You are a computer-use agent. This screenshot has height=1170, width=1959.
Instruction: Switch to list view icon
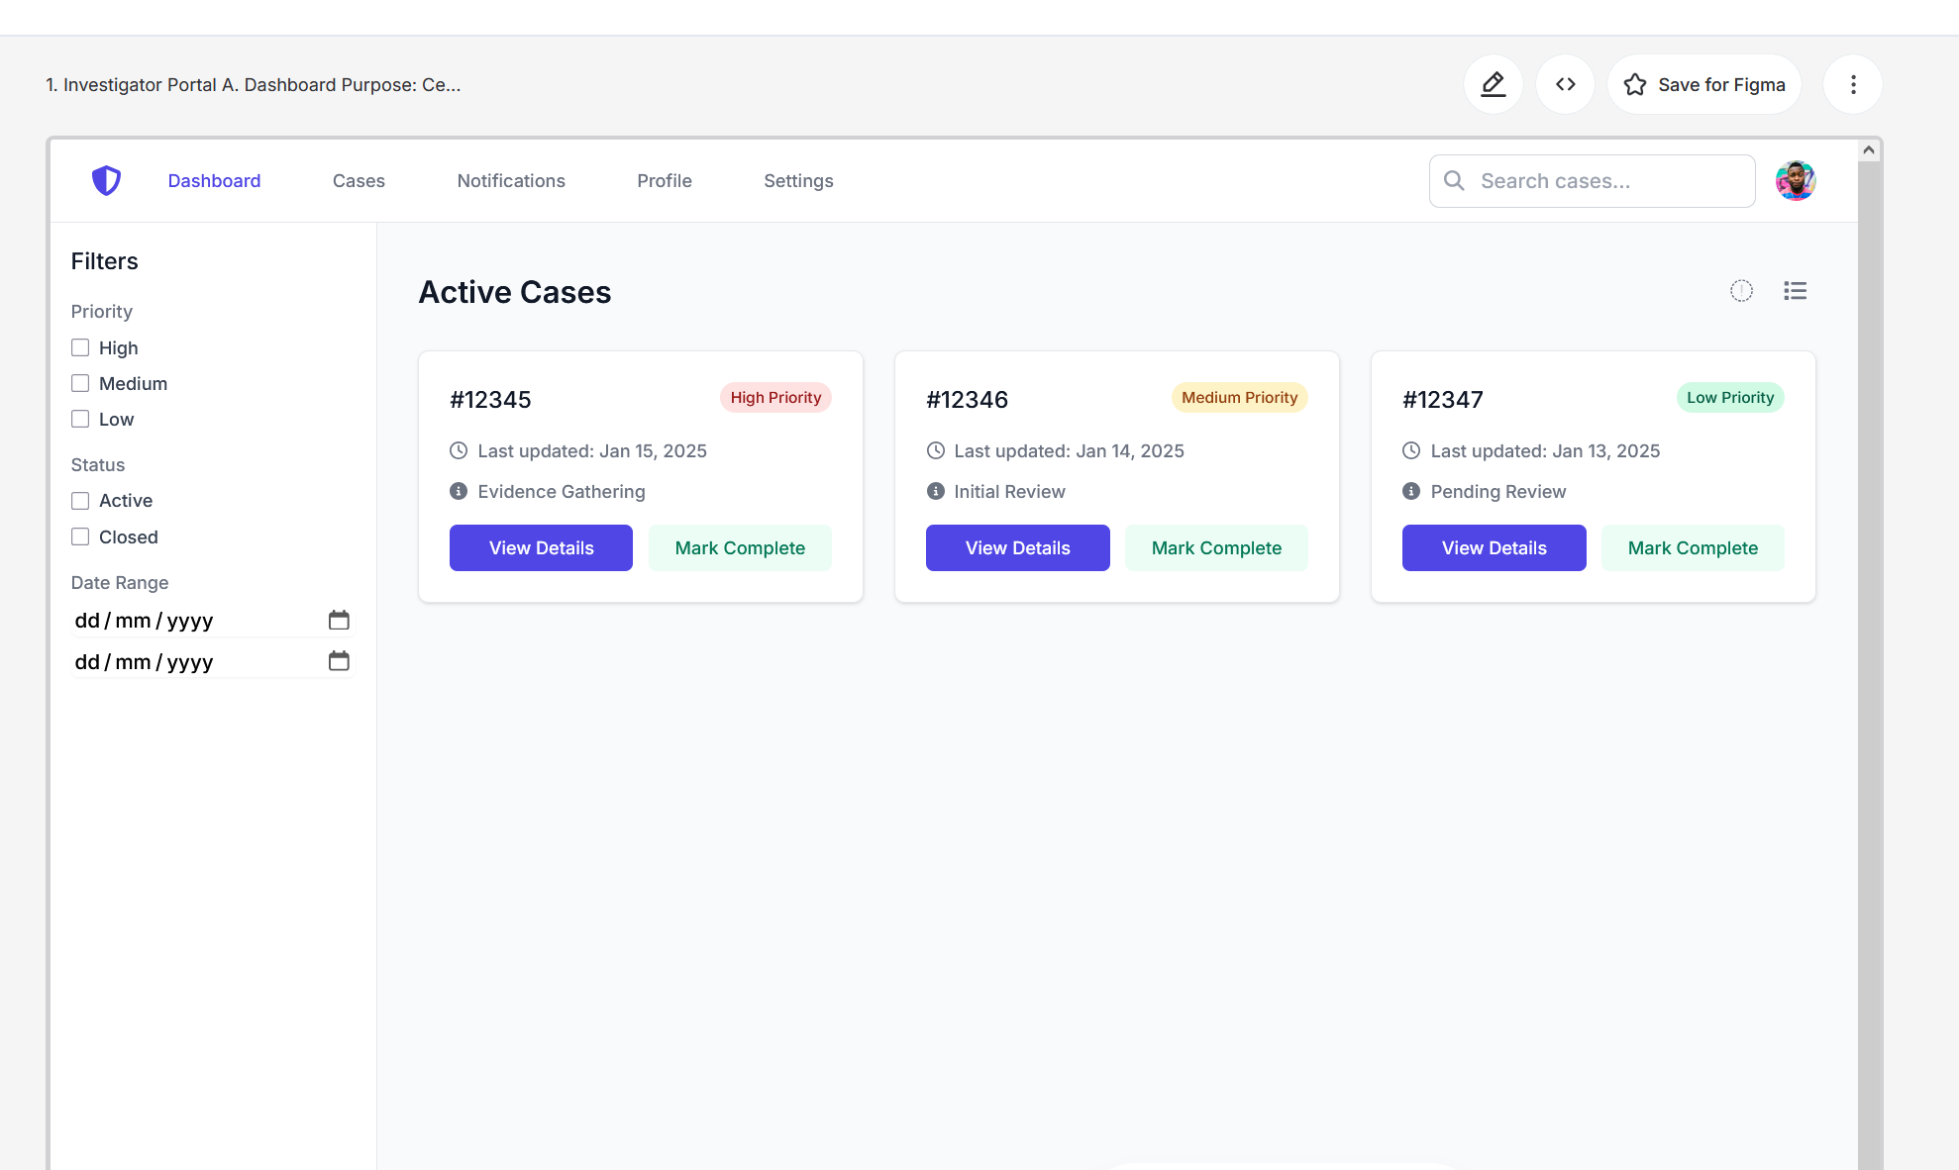click(1795, 290)
